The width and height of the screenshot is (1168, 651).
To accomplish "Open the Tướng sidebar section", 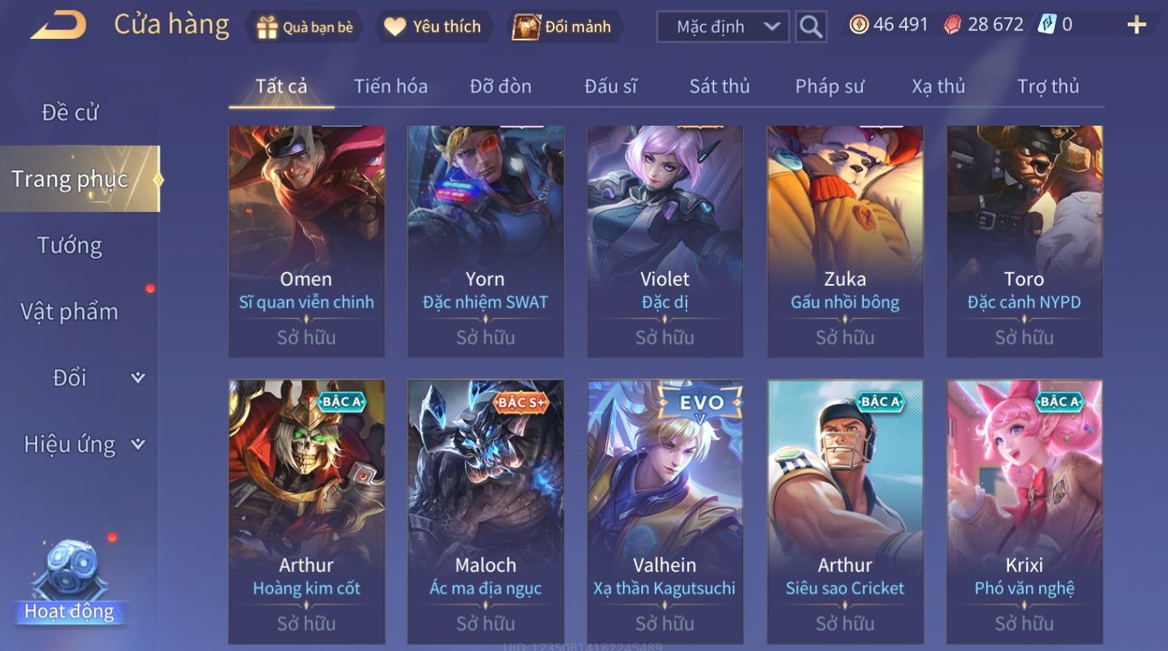I will point(70,245).
